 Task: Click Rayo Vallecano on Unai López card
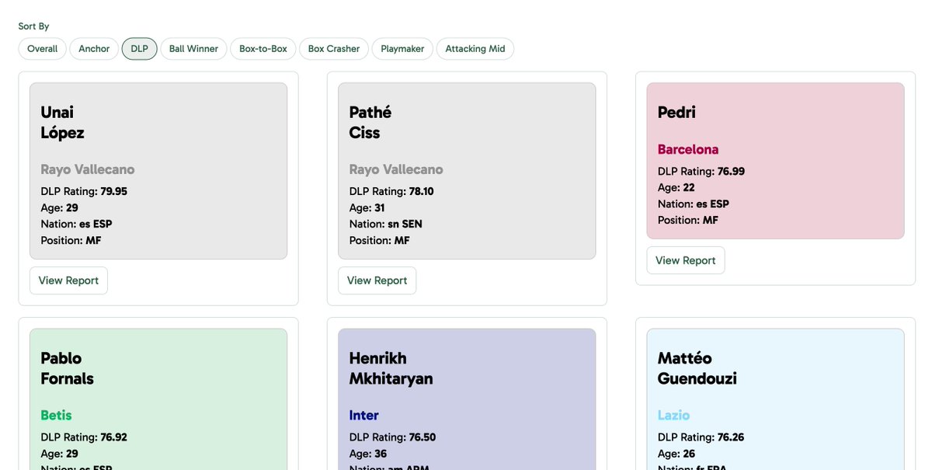point(88,169)
